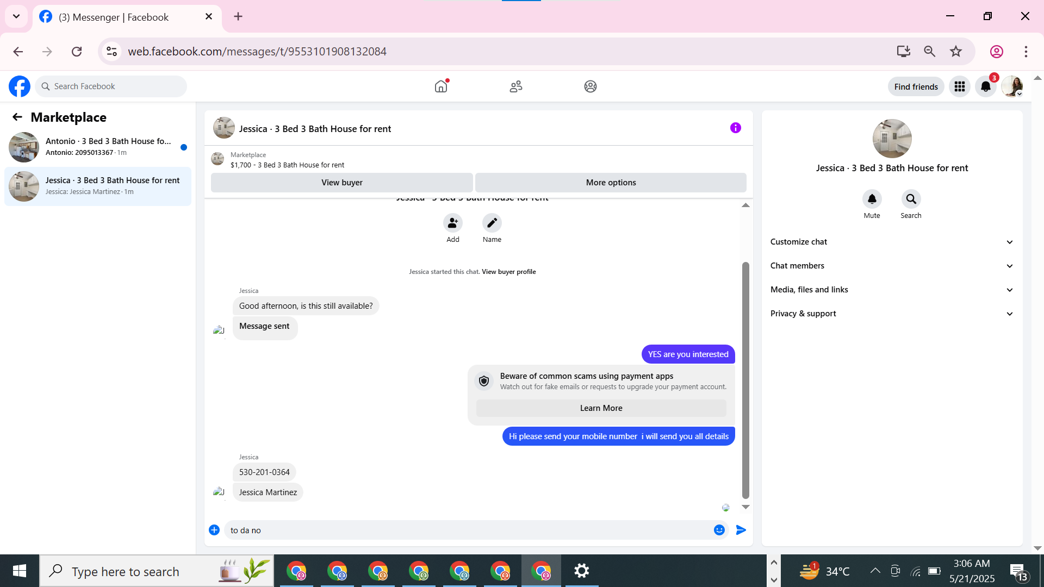
Task: Open Chrome three-dot menu
Action: click(x=1026, y=52)
